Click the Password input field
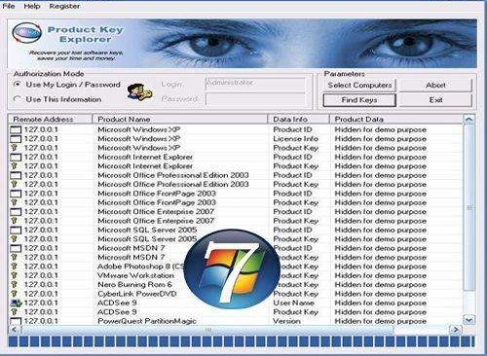Viewport: 487px width, 356px height. [255, 99]
